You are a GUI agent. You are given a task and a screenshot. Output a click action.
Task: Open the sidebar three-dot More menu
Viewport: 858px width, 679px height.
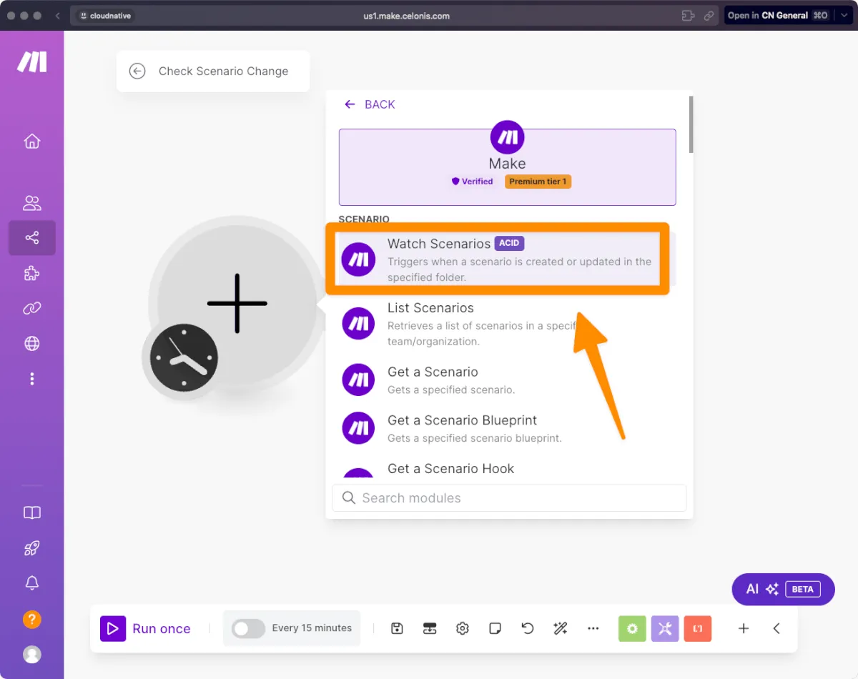click(32, 379)
